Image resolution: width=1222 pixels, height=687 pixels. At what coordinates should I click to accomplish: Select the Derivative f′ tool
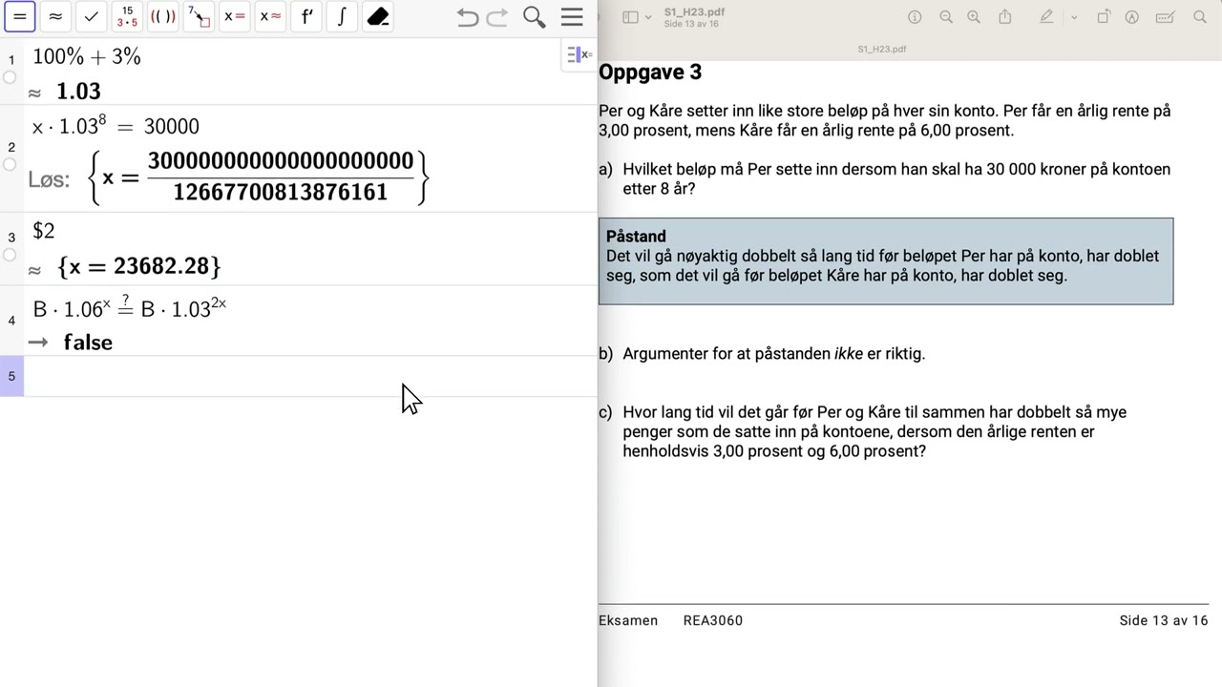pyautogui.click(x=306, y=16)
